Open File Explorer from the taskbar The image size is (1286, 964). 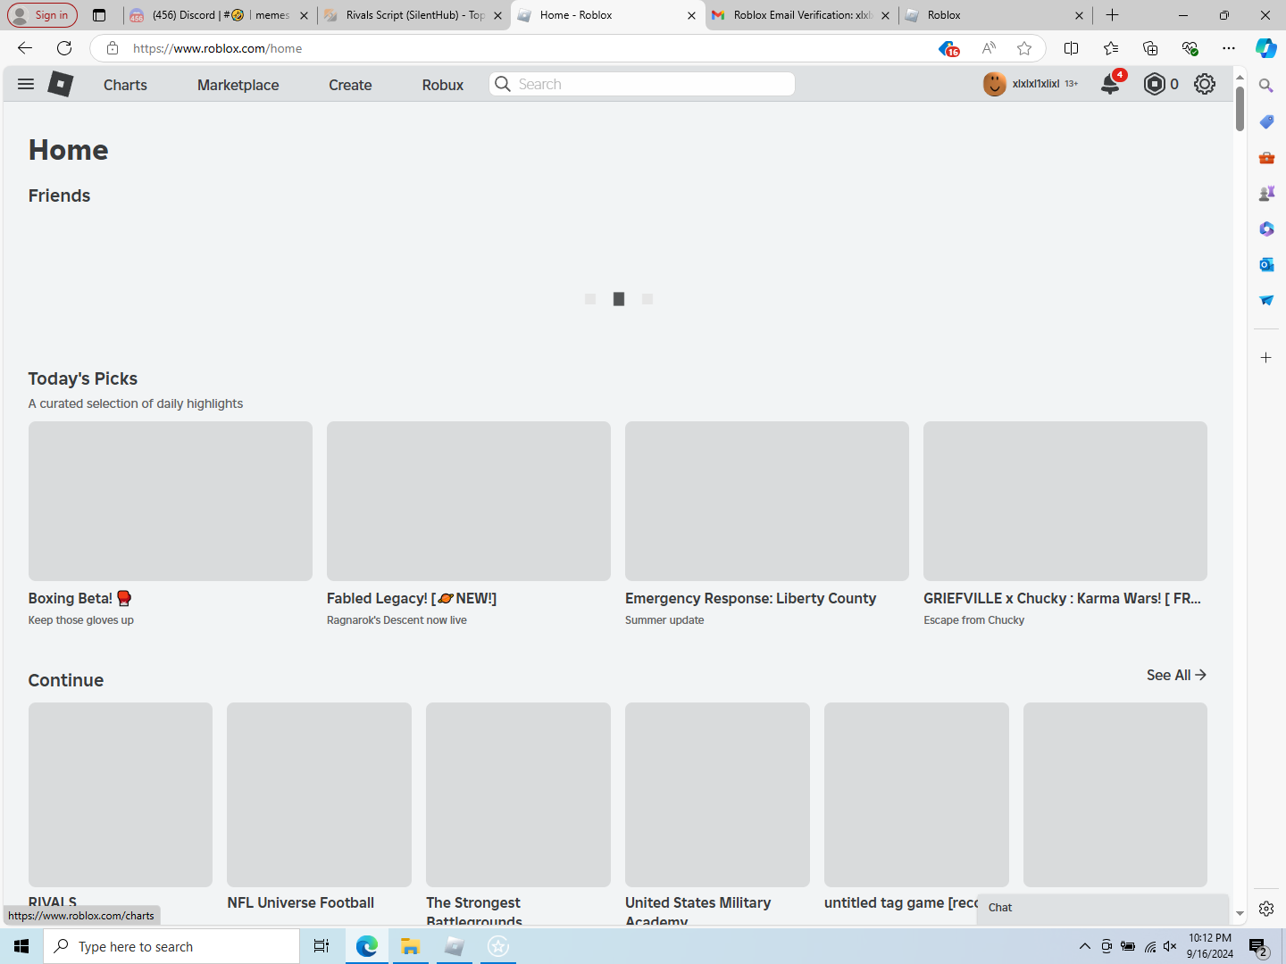410,946
